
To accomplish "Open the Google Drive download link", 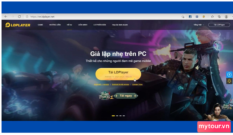I will (137, 84).
